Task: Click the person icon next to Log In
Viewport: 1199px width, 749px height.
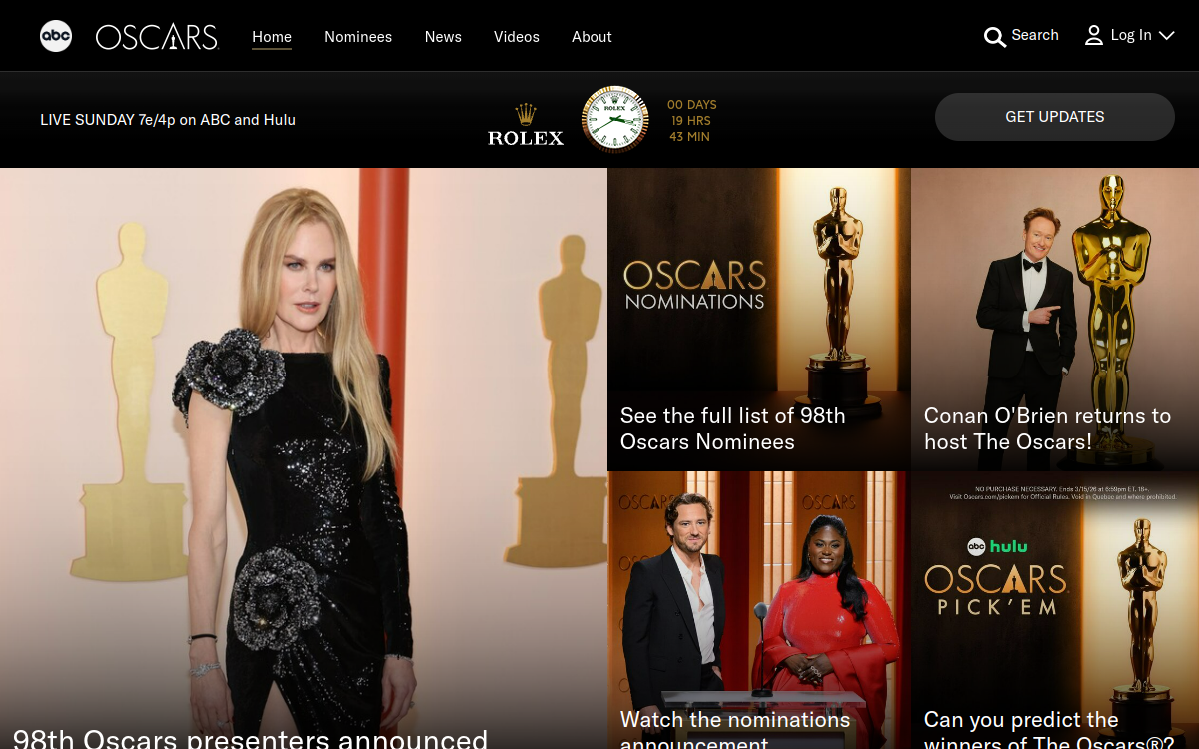Action: [x=1093, y=35]
